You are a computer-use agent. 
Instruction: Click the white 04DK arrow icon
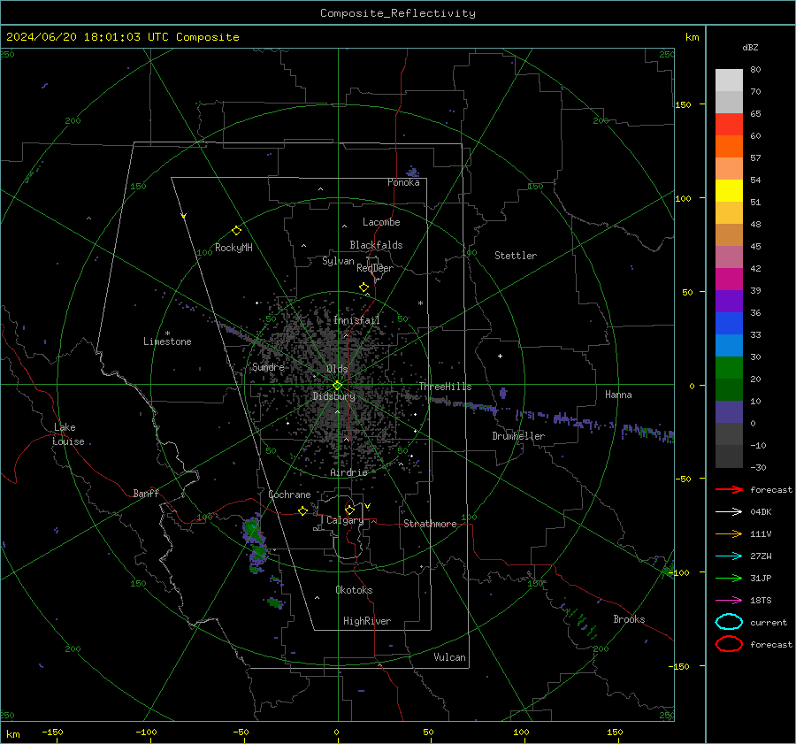tap(729, 512)
